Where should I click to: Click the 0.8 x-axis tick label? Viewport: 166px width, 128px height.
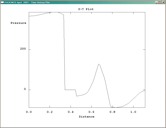112,112
